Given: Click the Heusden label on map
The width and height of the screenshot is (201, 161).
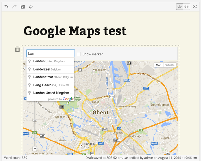Looking at the screenshot, I should coord(165,138).
